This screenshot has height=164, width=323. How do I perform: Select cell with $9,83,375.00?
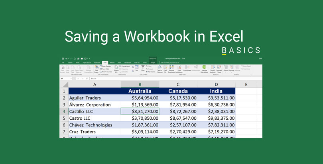(216, 118)
